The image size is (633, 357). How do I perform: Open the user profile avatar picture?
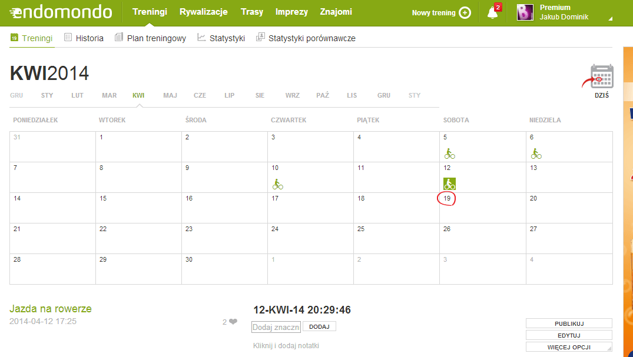(525, 12)
